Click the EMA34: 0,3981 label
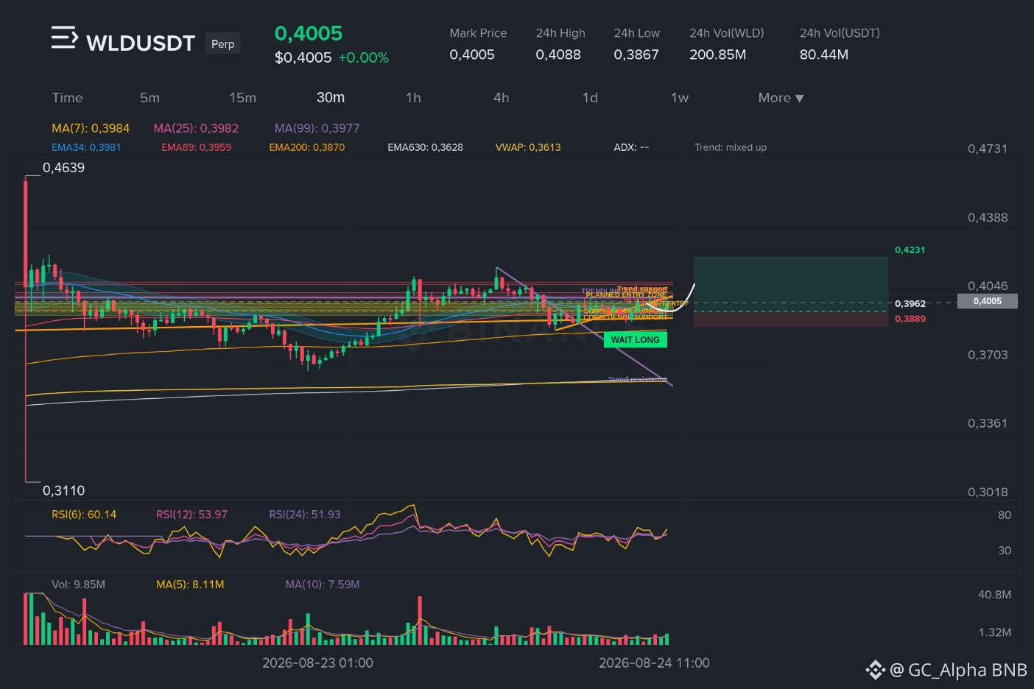 86,147
